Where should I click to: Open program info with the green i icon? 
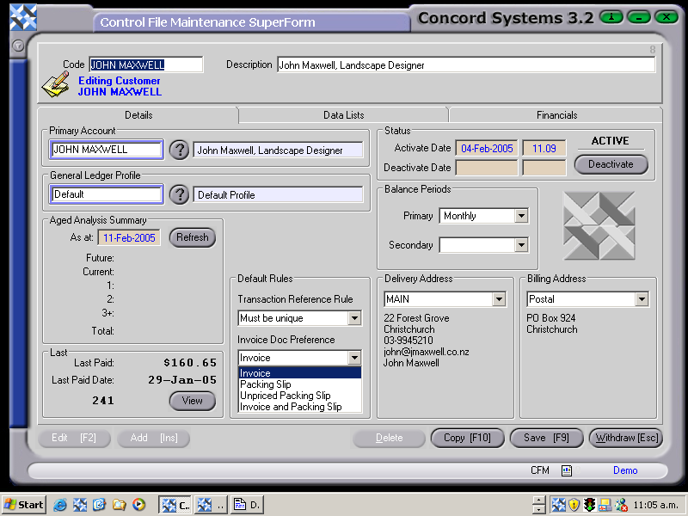click(x=611, y=16)
